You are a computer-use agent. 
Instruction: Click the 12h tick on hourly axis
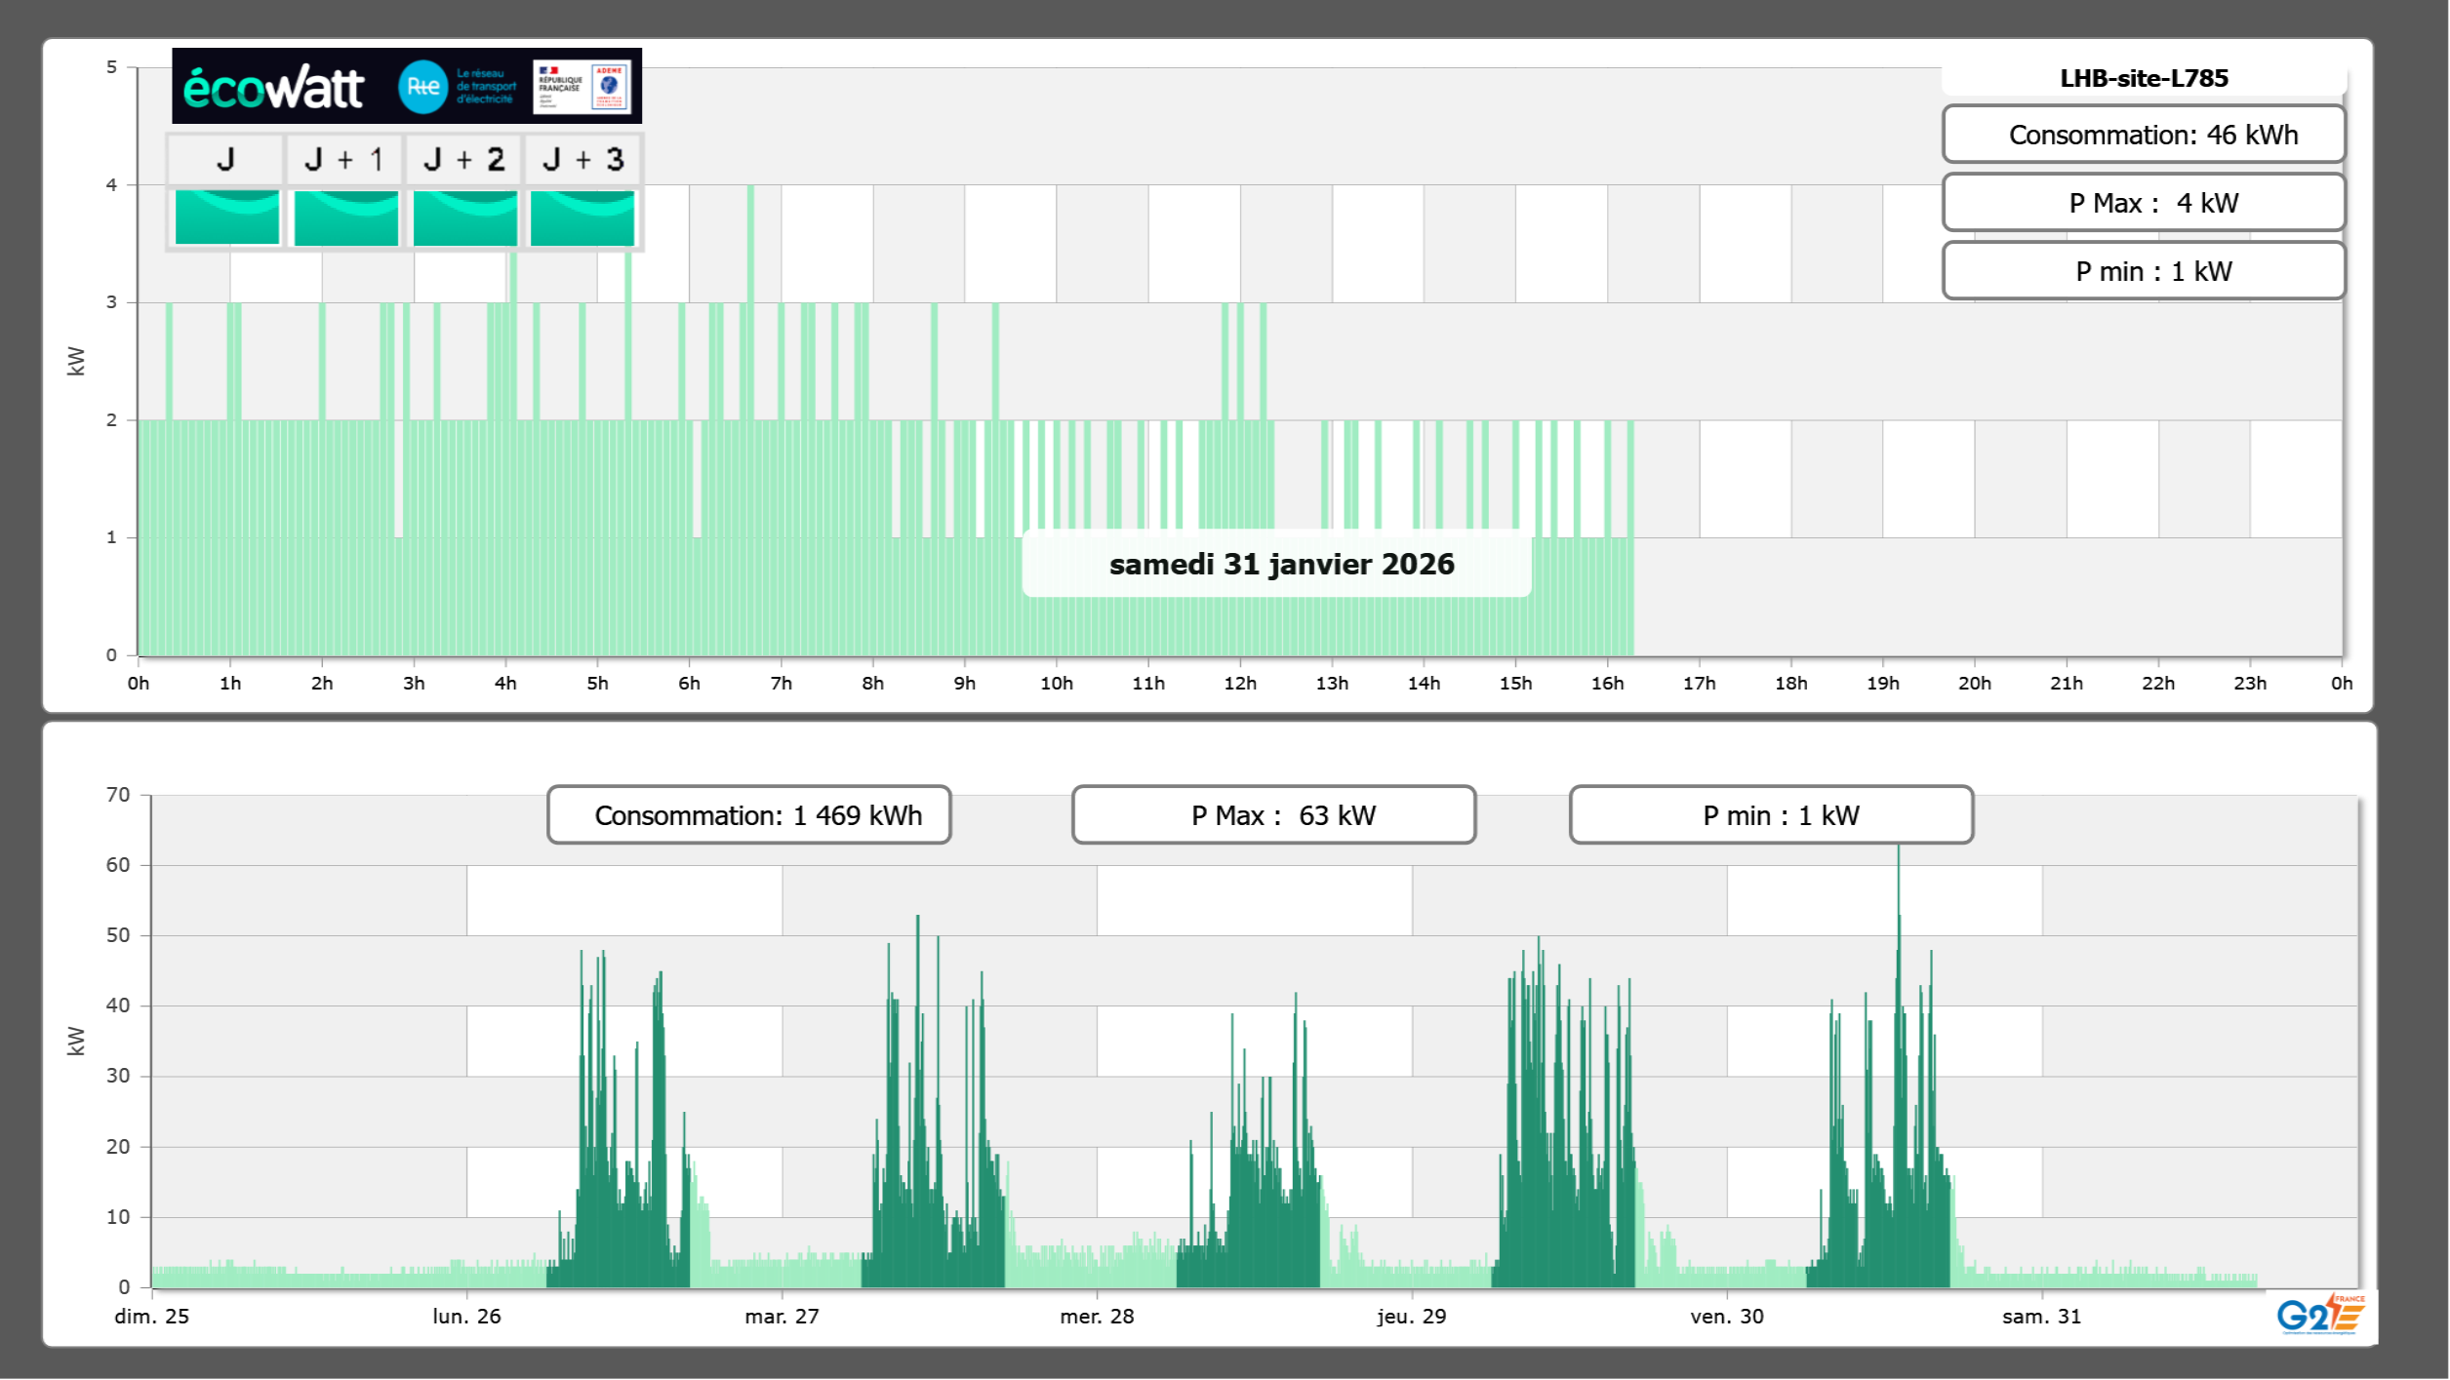(1239, 683)
